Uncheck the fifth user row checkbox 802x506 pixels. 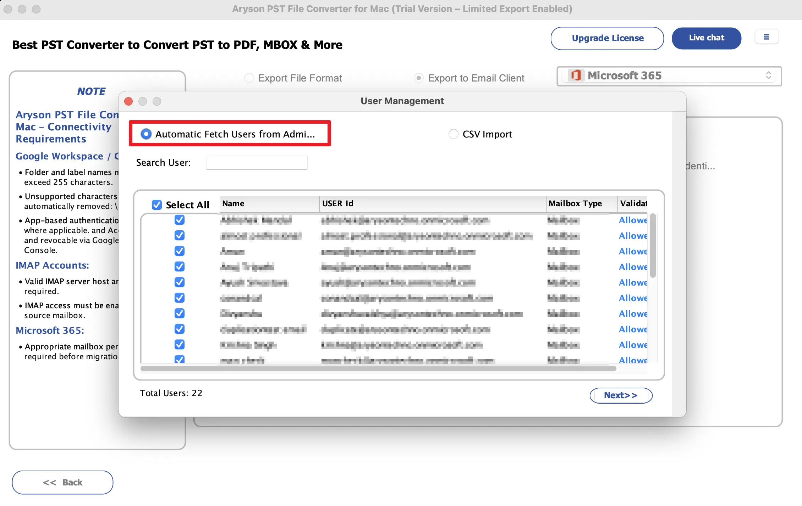point(180,282)
